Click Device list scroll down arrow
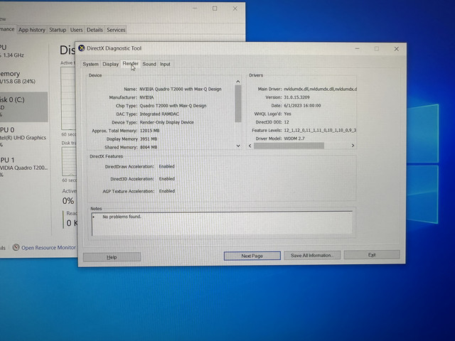The image size is (455, 341). [x=238, y=146]
